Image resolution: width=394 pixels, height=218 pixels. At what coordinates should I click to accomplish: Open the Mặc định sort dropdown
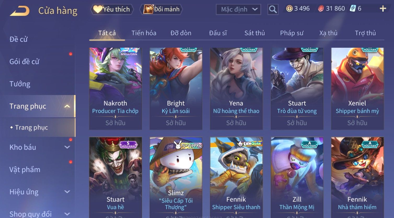(238, 10)
